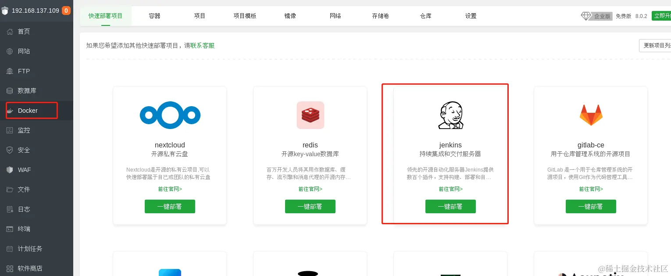This screenshot has width=671, height=276.
Task: Deploy gitlab-ce with 一键部署 button
Action: click(591, 206)
